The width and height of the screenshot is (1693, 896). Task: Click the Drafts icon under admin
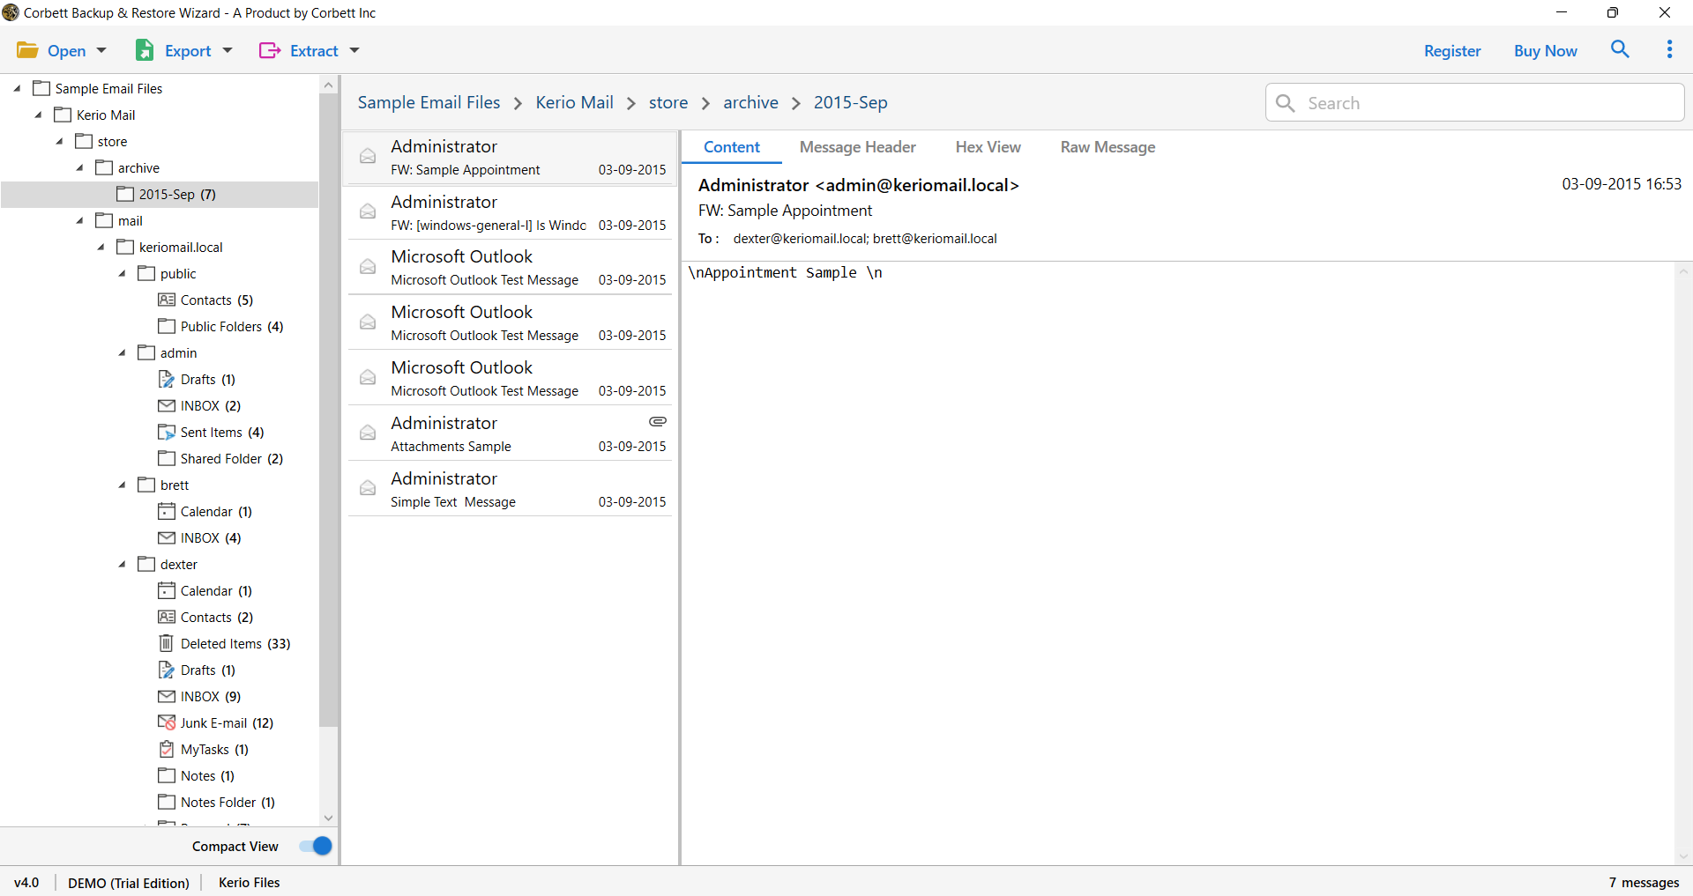[x=167, y=379]
